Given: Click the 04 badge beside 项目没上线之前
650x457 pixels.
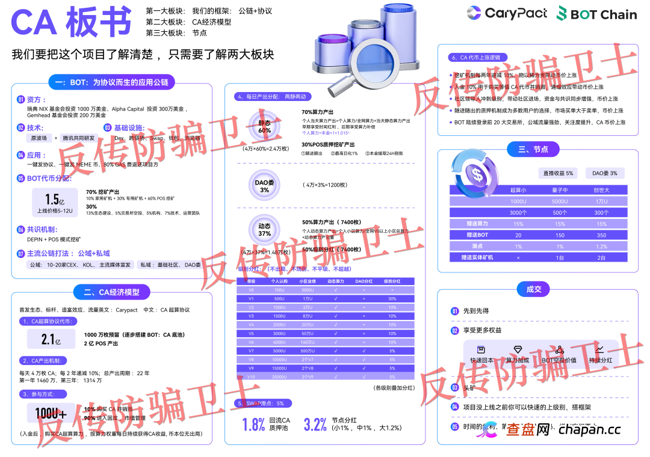Looking at the screenshot, I should pos(455,407).
